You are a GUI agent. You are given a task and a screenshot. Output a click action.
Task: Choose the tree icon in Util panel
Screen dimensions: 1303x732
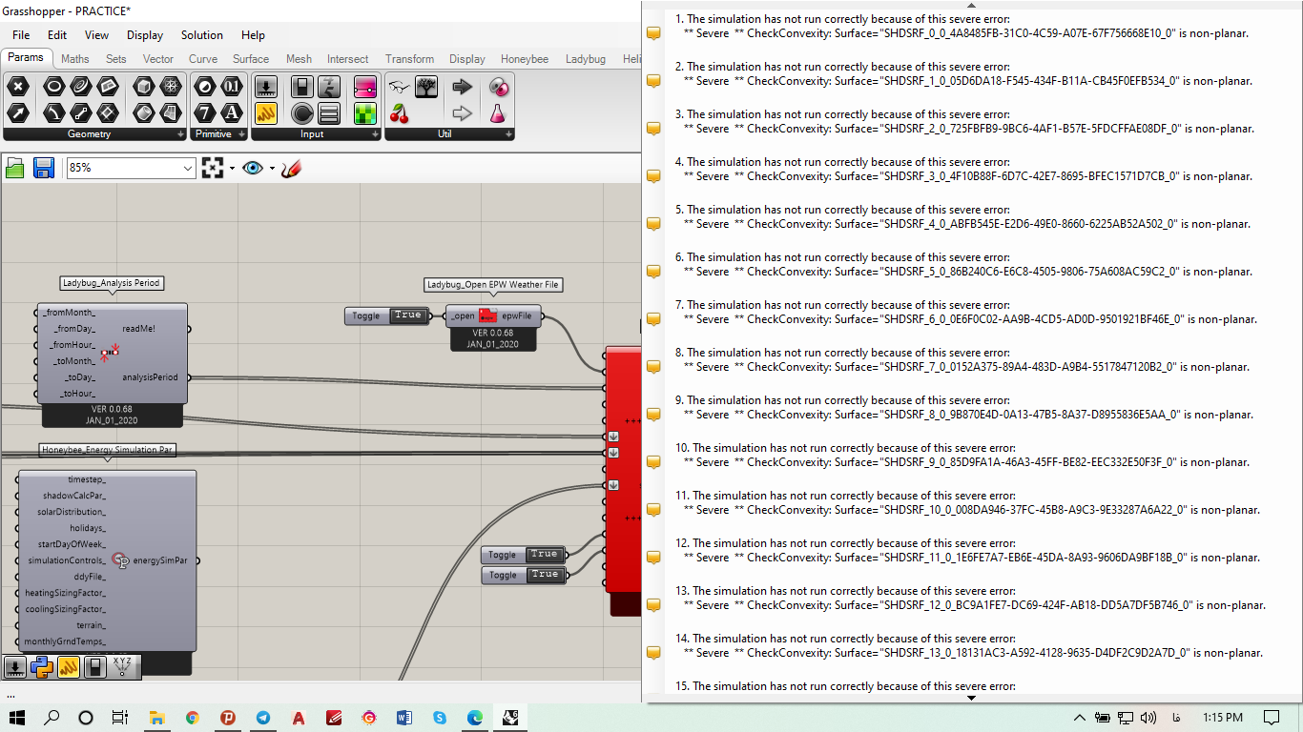426,87
